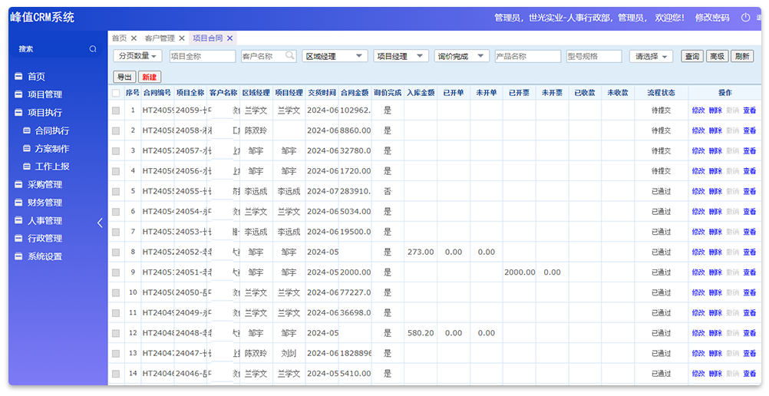The height and width of the screenshot is (396, 769).
Task: Click the magnifier icon in 客户名称 field
Action: pos(290,55)
